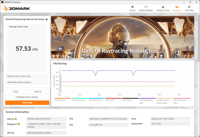The image size is (200, 137).
Task: Go to the HOME tab label
Action: [132, 11]
